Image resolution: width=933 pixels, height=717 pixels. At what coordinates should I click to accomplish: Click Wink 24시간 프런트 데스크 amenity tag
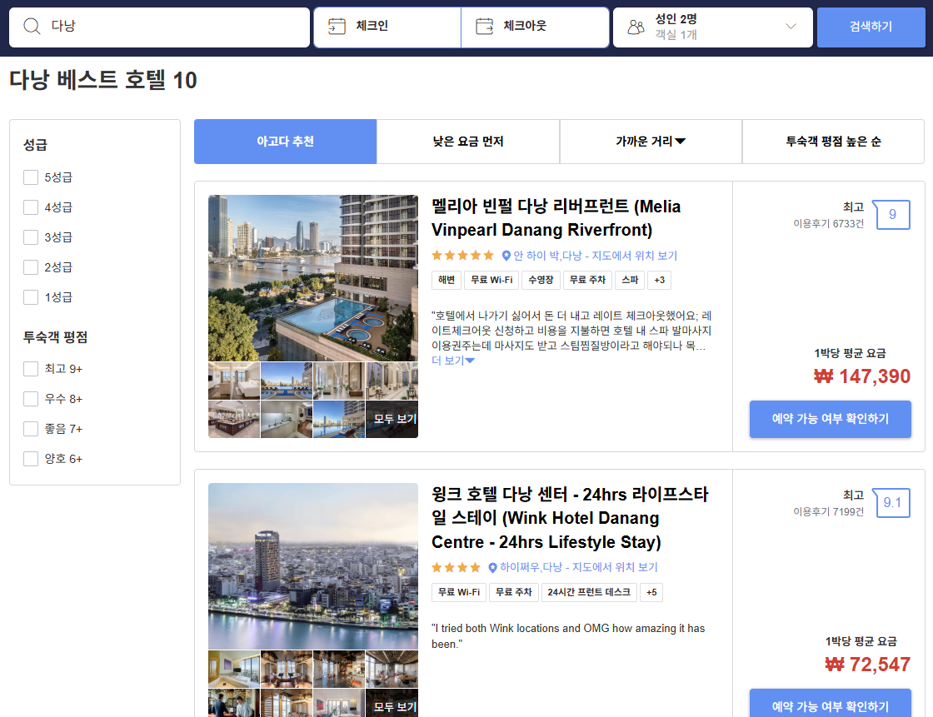(589, 593)
